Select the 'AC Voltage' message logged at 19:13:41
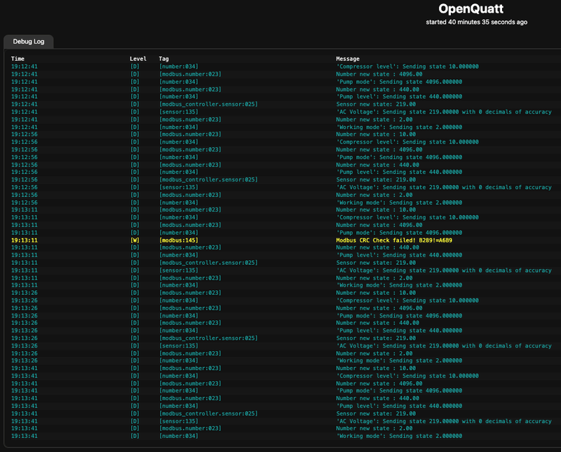This screenshot has width=561, height=452. point(444,422)
